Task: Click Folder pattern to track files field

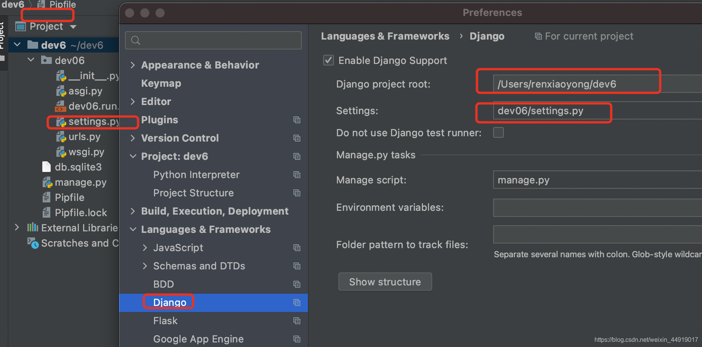Action: coord(597,234)
